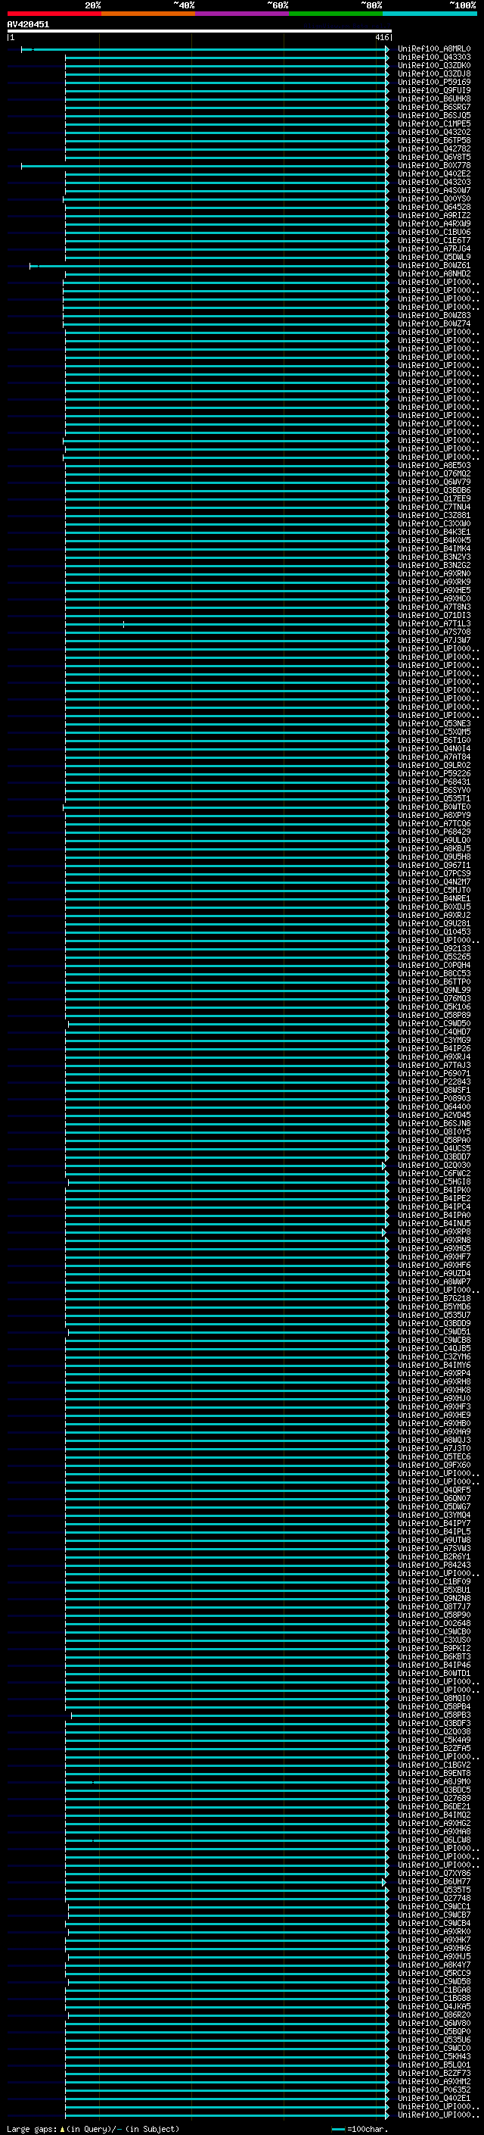Image resolution: width=484 pixels, height=2135 pixels.
Task: Select the UniRef100_B4K3E1 label
Action: tap(434, 532)
